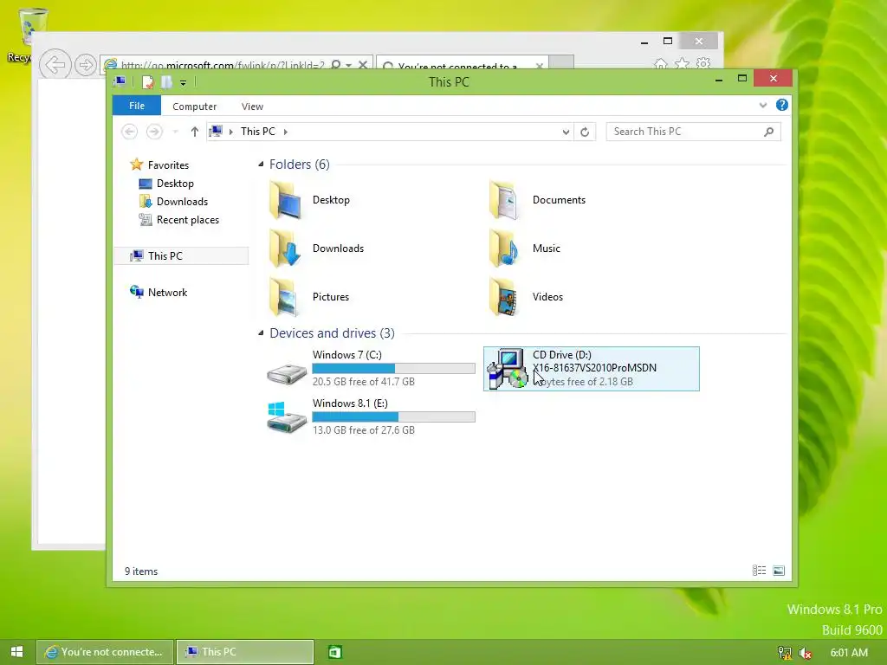Select the CD Drive (D:) icon
The image size is (887, 665).
tap(507, 369)
